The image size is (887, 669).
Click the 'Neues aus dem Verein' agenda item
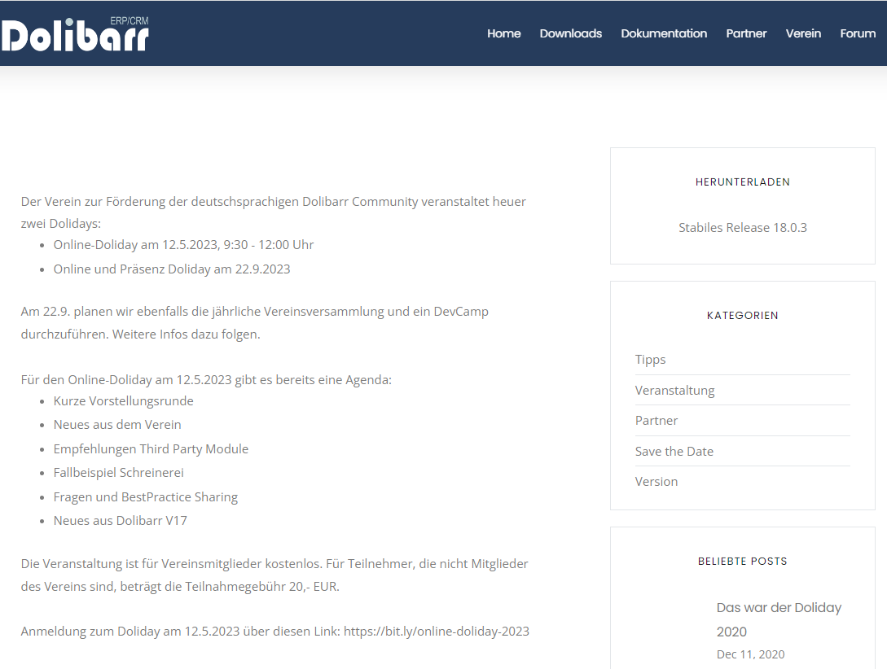coord(117,425)
